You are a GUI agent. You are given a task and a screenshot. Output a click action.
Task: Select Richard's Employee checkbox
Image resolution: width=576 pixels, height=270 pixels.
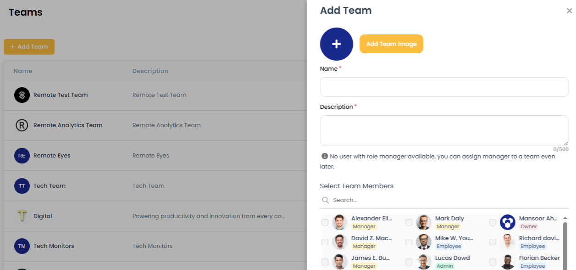click(x=493, y=242)
